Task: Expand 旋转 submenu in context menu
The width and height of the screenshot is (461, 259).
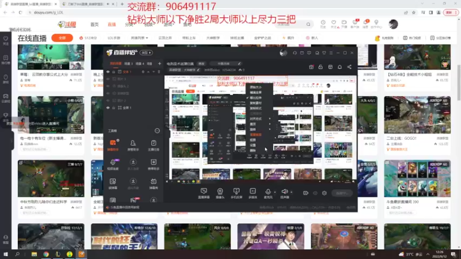Action: 260,129
